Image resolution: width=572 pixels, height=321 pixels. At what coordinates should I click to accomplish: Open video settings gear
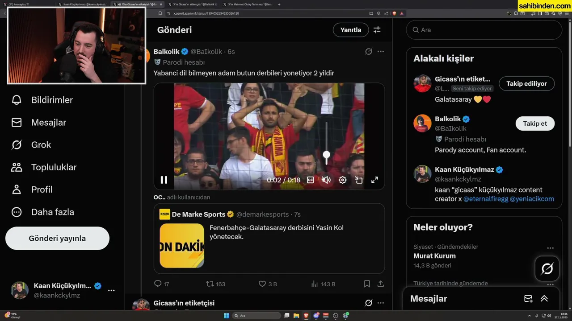(342, 180)
